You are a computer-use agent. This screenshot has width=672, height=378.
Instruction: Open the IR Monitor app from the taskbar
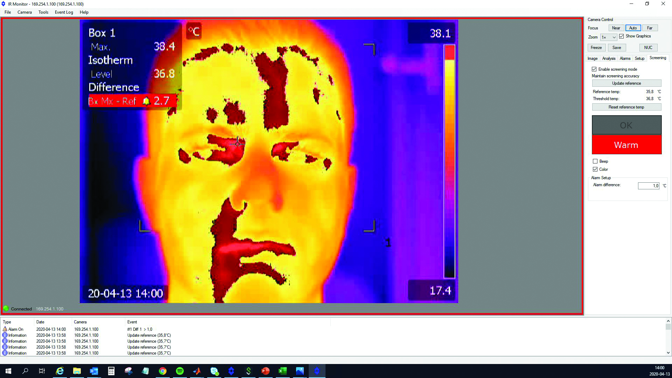pos(317,371)
